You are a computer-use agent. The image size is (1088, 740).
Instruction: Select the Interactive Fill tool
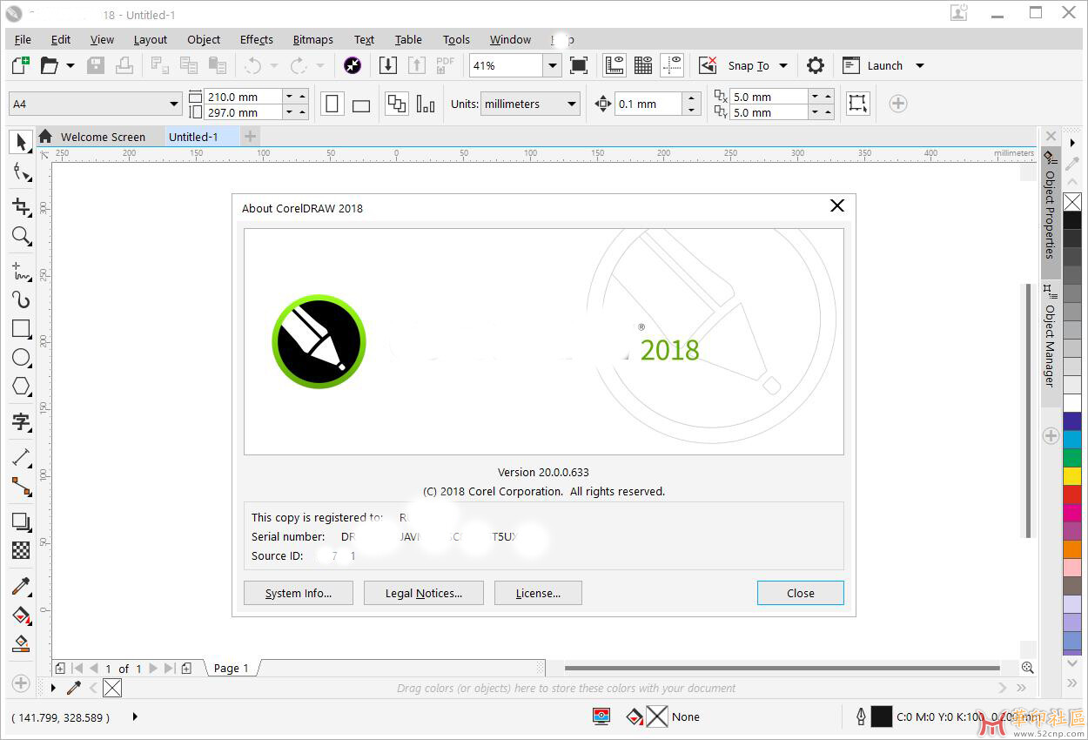pos(22,616)
